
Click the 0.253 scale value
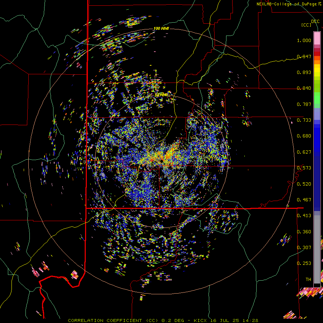pyautogui.click(x=304, y=263)
